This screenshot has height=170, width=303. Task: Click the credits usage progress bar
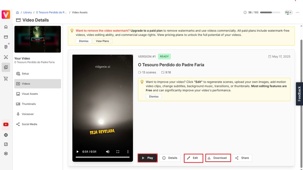[270, 12]
